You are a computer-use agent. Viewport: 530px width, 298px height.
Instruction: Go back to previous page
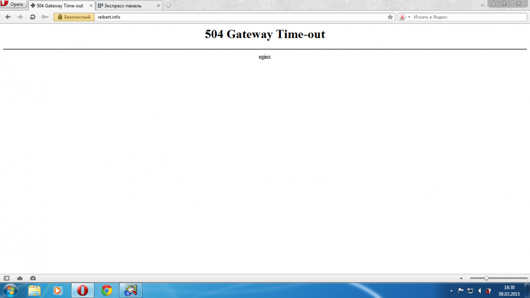pos(8,17)
